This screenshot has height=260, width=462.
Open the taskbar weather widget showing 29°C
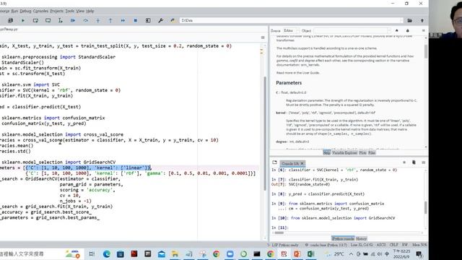(334, 253)
